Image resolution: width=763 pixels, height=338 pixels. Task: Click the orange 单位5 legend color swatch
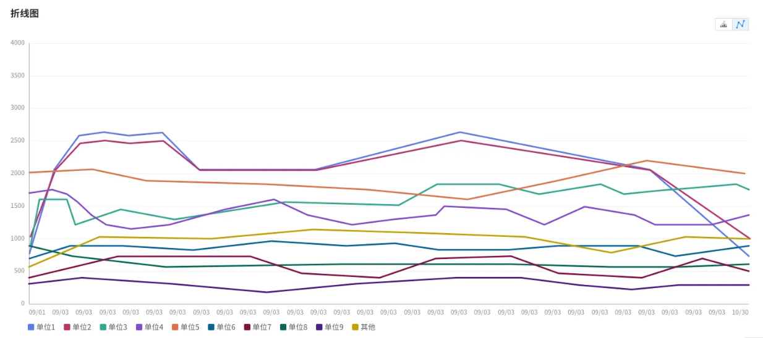(x=175, y=327)
